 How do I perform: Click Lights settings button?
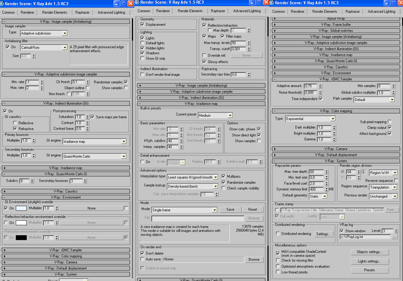point(369,261)
